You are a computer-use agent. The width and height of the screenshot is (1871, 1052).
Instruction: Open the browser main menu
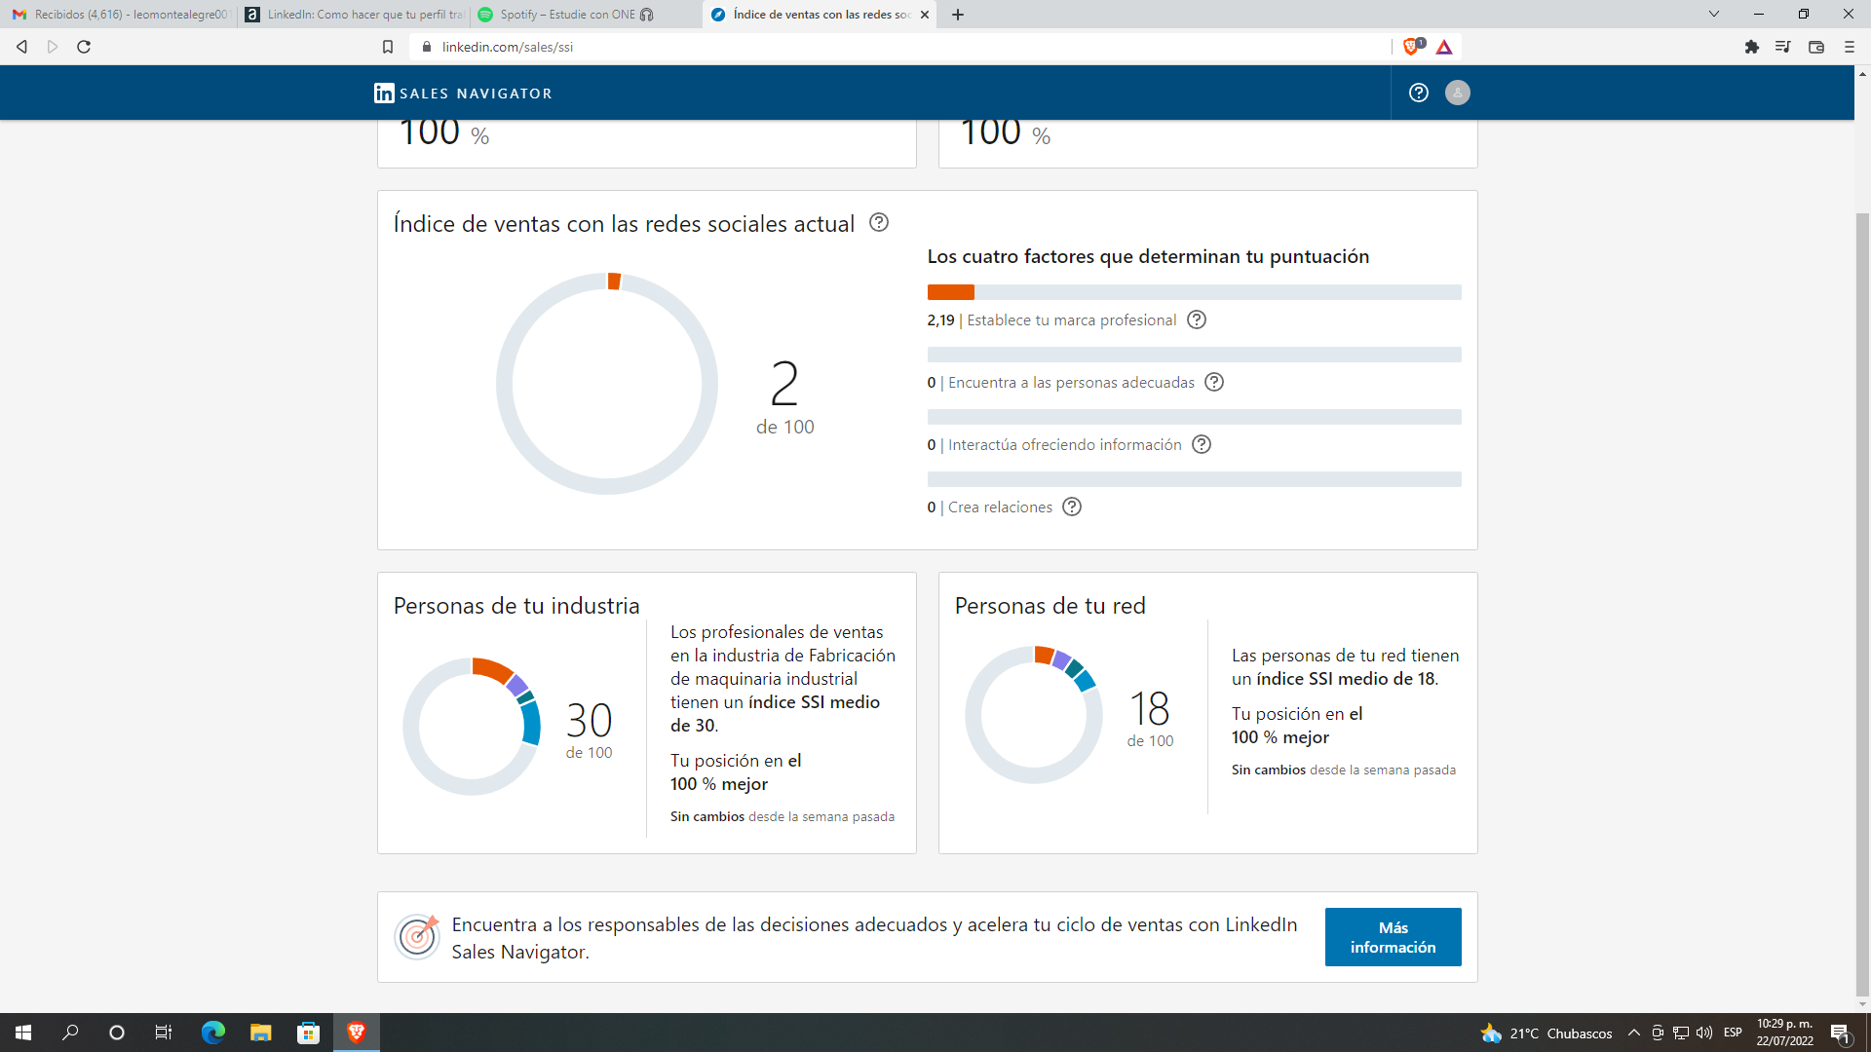1849,47
